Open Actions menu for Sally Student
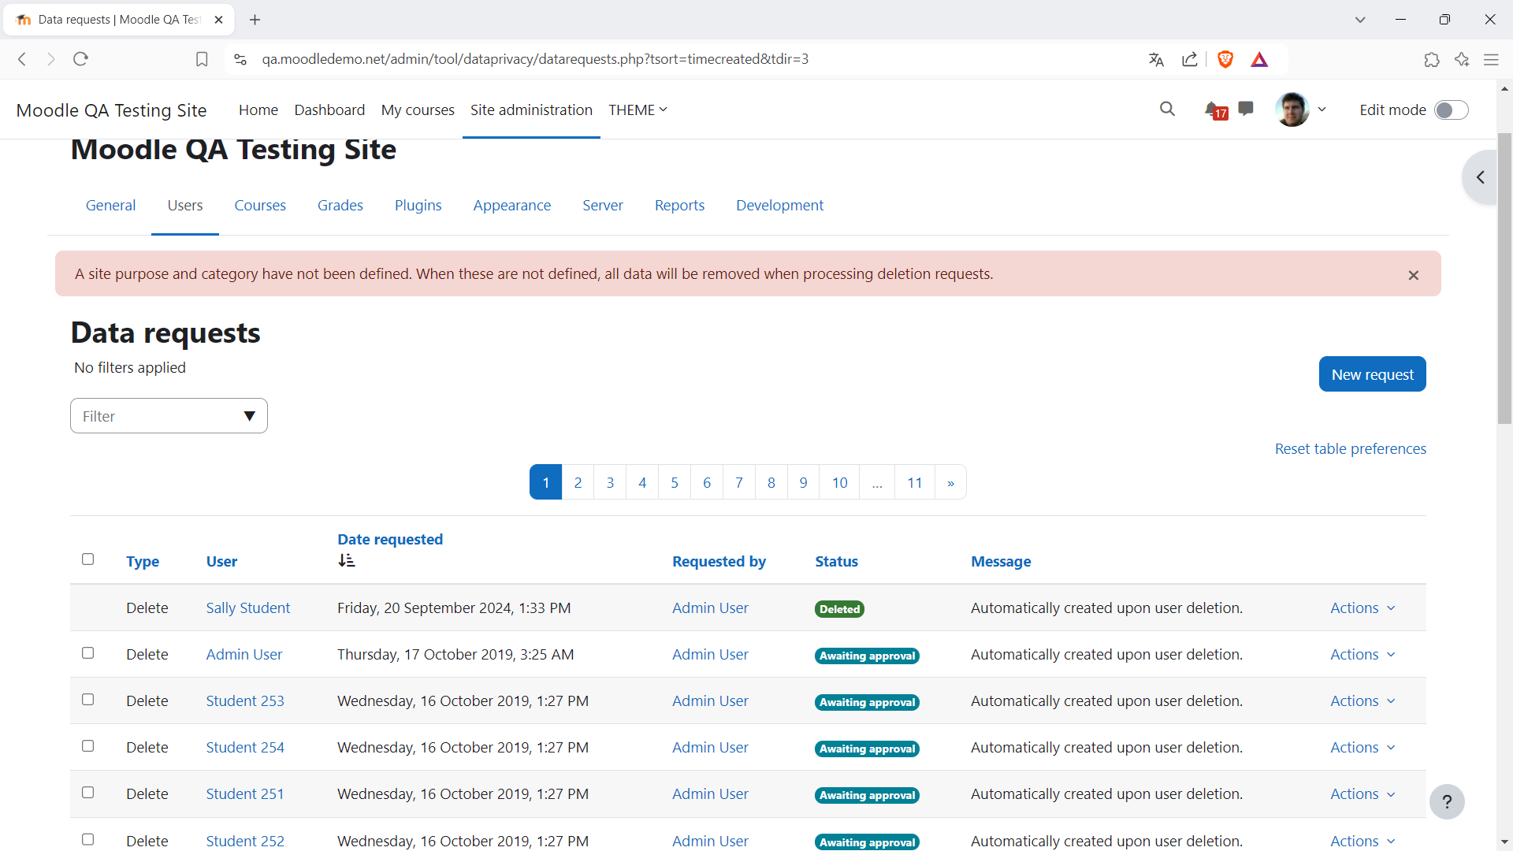This screenshot has width=1513, height=851. pyautogui.click(x=1362, y=608)
